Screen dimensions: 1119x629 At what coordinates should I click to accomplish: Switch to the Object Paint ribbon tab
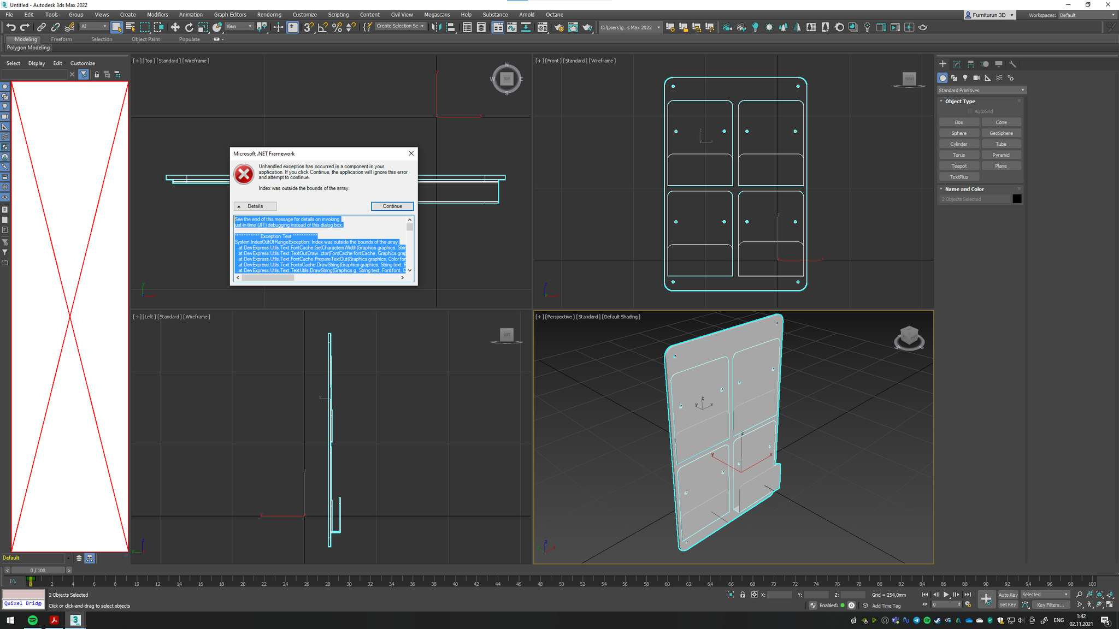[146, 39]
